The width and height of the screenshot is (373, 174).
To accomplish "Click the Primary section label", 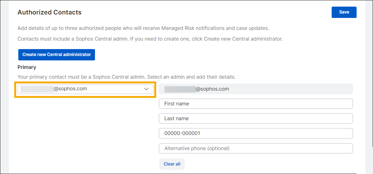I will (27, 67).
